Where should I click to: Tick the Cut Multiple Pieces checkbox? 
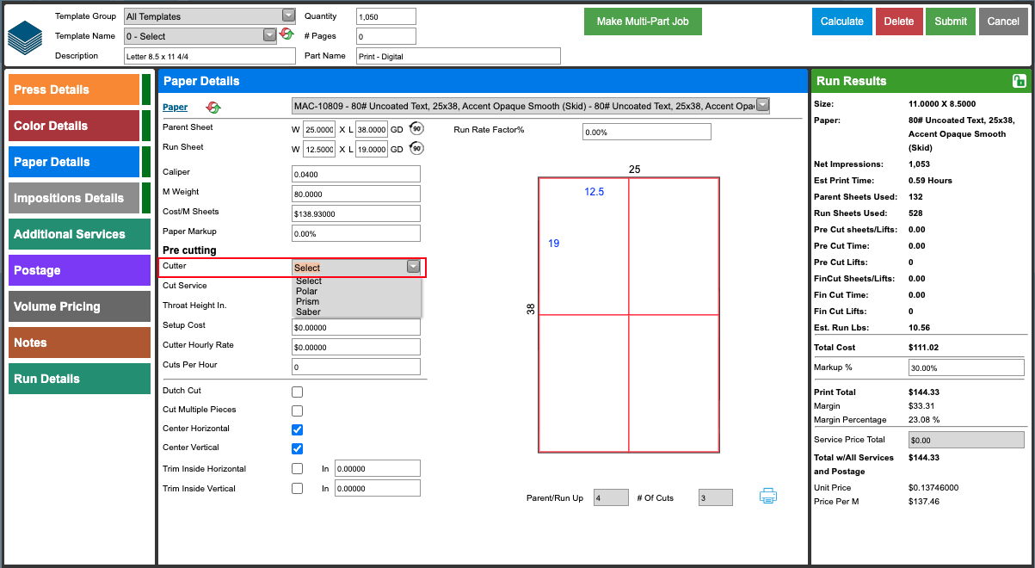click(297, 411)
